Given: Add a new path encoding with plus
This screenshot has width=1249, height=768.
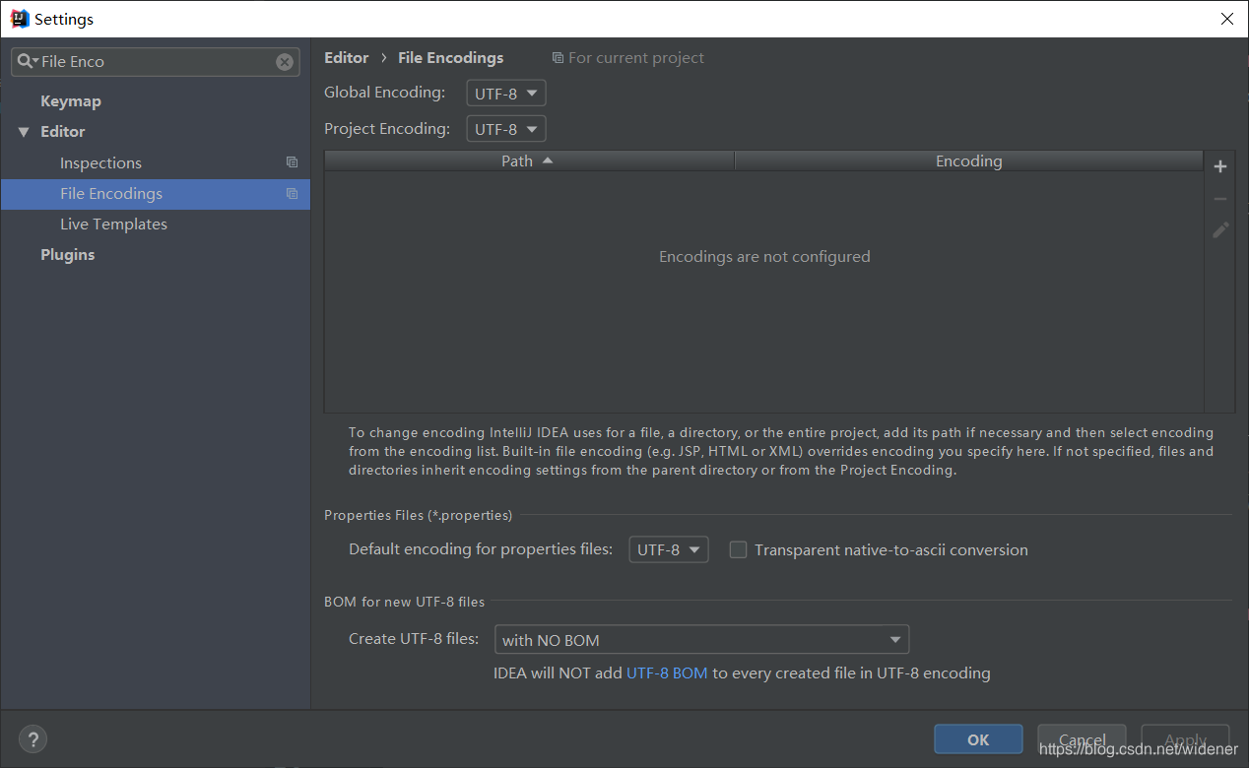Looking at the screenshot, I should tap(1220, 166).
